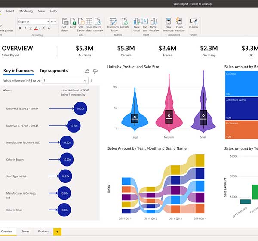Viewport: 258px width, 241px height.
Task: Select the 'Manufacturer is Litware, INC.' influencer bubble
Action: [x=66, y=142]
